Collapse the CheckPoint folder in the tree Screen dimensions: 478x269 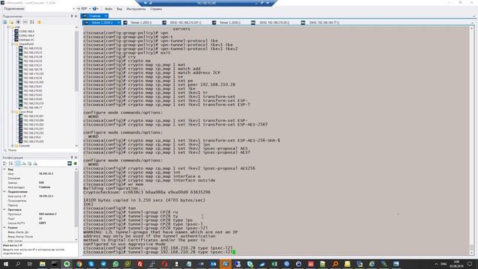pos(13,44)
